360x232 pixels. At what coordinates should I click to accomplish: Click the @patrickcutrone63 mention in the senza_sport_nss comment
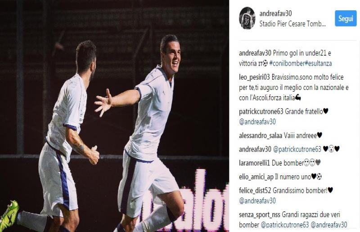285,225
